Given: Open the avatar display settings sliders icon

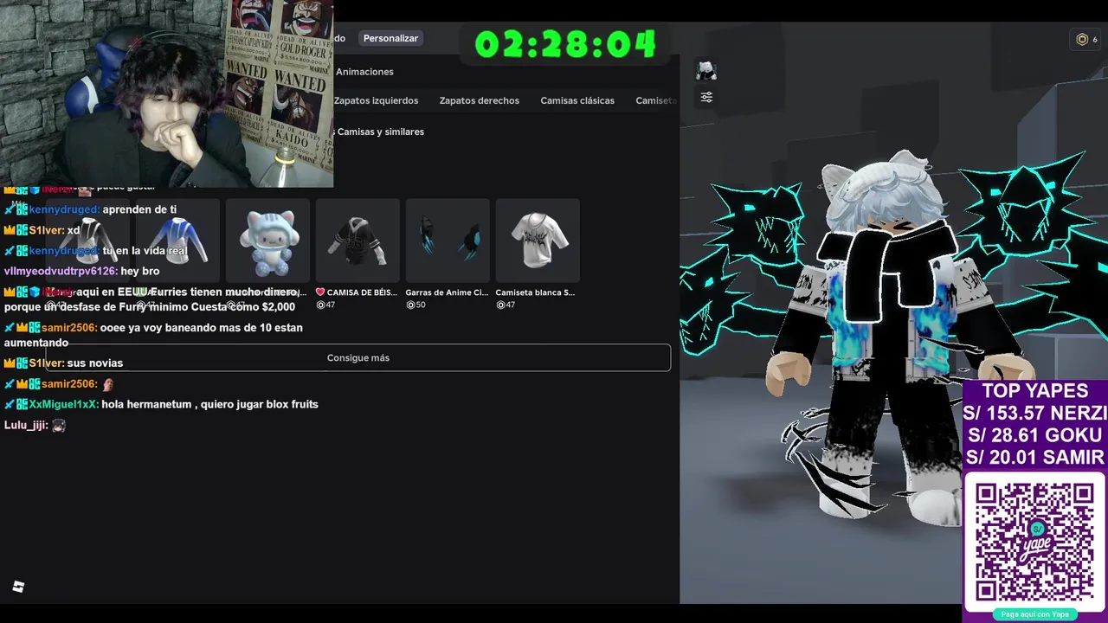Looking at the screenshot, I should tap(706, 98).
